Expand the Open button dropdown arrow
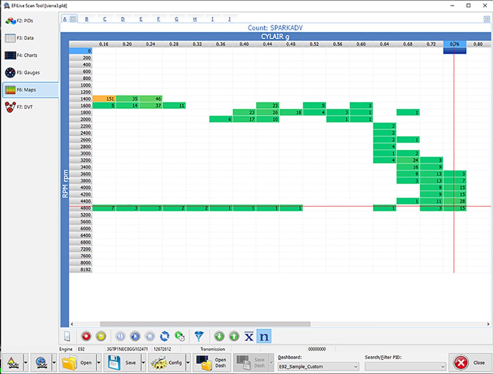Viewport: 493px width, 374px height. 99,363
